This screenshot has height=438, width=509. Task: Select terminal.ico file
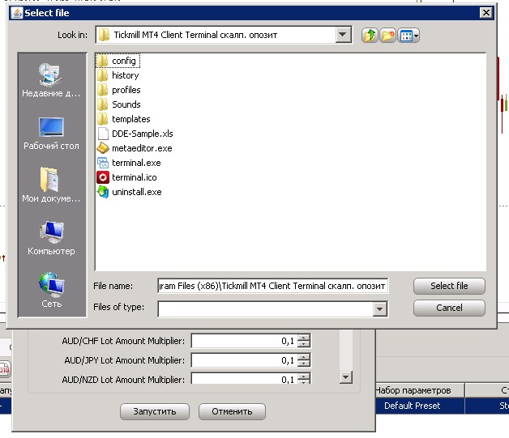(127, 177)
